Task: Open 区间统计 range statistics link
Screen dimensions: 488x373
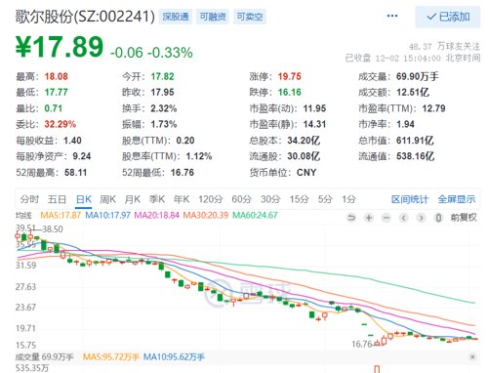Action: pos(410,199)
